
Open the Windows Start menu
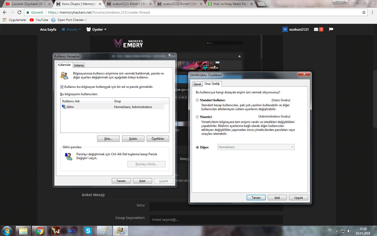[7, 231]
